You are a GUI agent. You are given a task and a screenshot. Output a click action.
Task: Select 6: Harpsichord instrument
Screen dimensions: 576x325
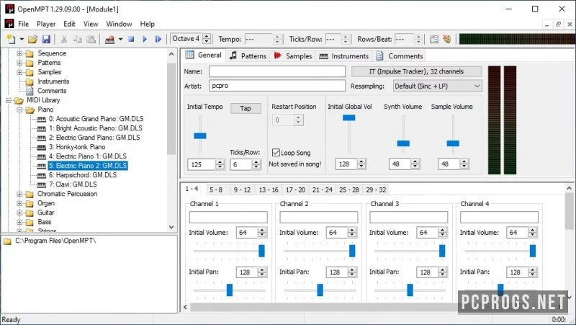pyautogui.click(x=83, y=175)
